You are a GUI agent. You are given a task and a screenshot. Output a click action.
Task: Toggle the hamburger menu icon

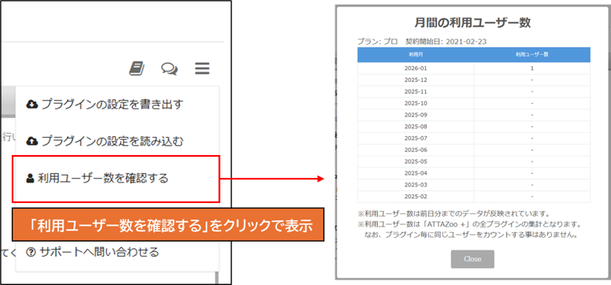click(202, 68)
